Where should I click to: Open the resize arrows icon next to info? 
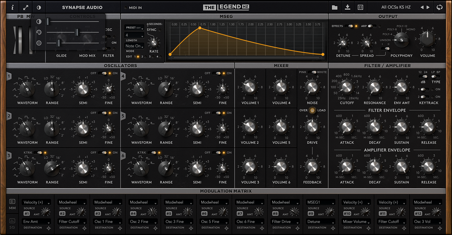pyautogui.click(x=25, y=7)
